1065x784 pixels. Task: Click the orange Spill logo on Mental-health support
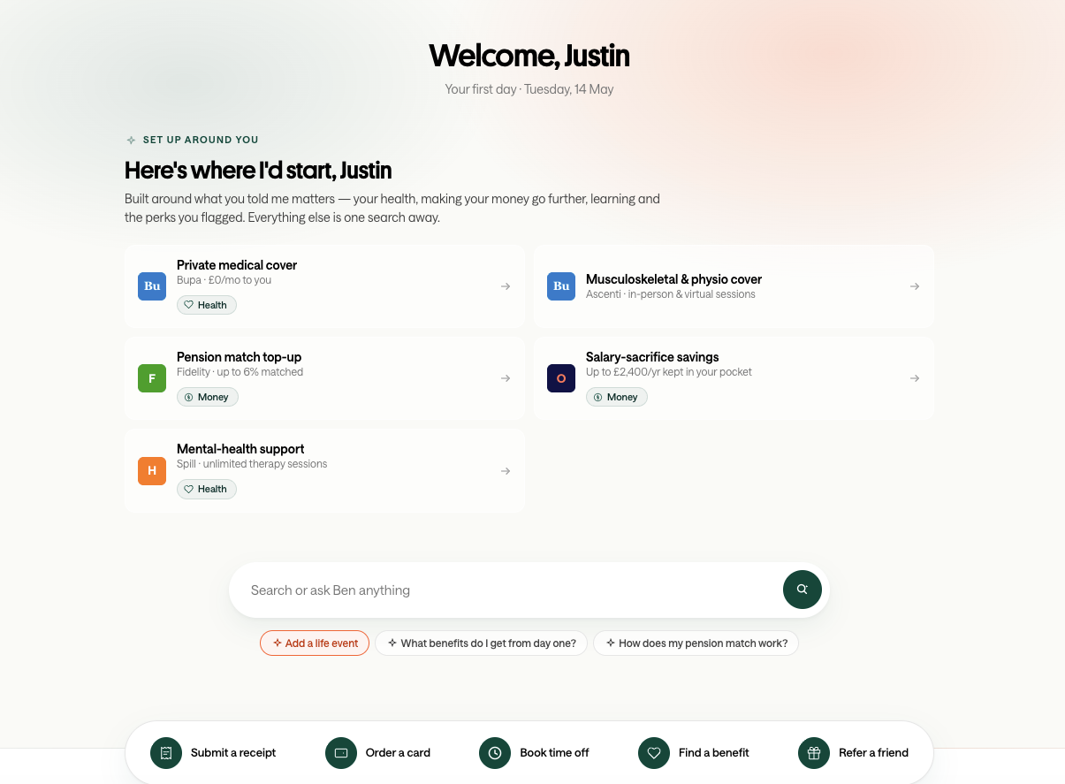pyautogui.click(x=152, y=471)
